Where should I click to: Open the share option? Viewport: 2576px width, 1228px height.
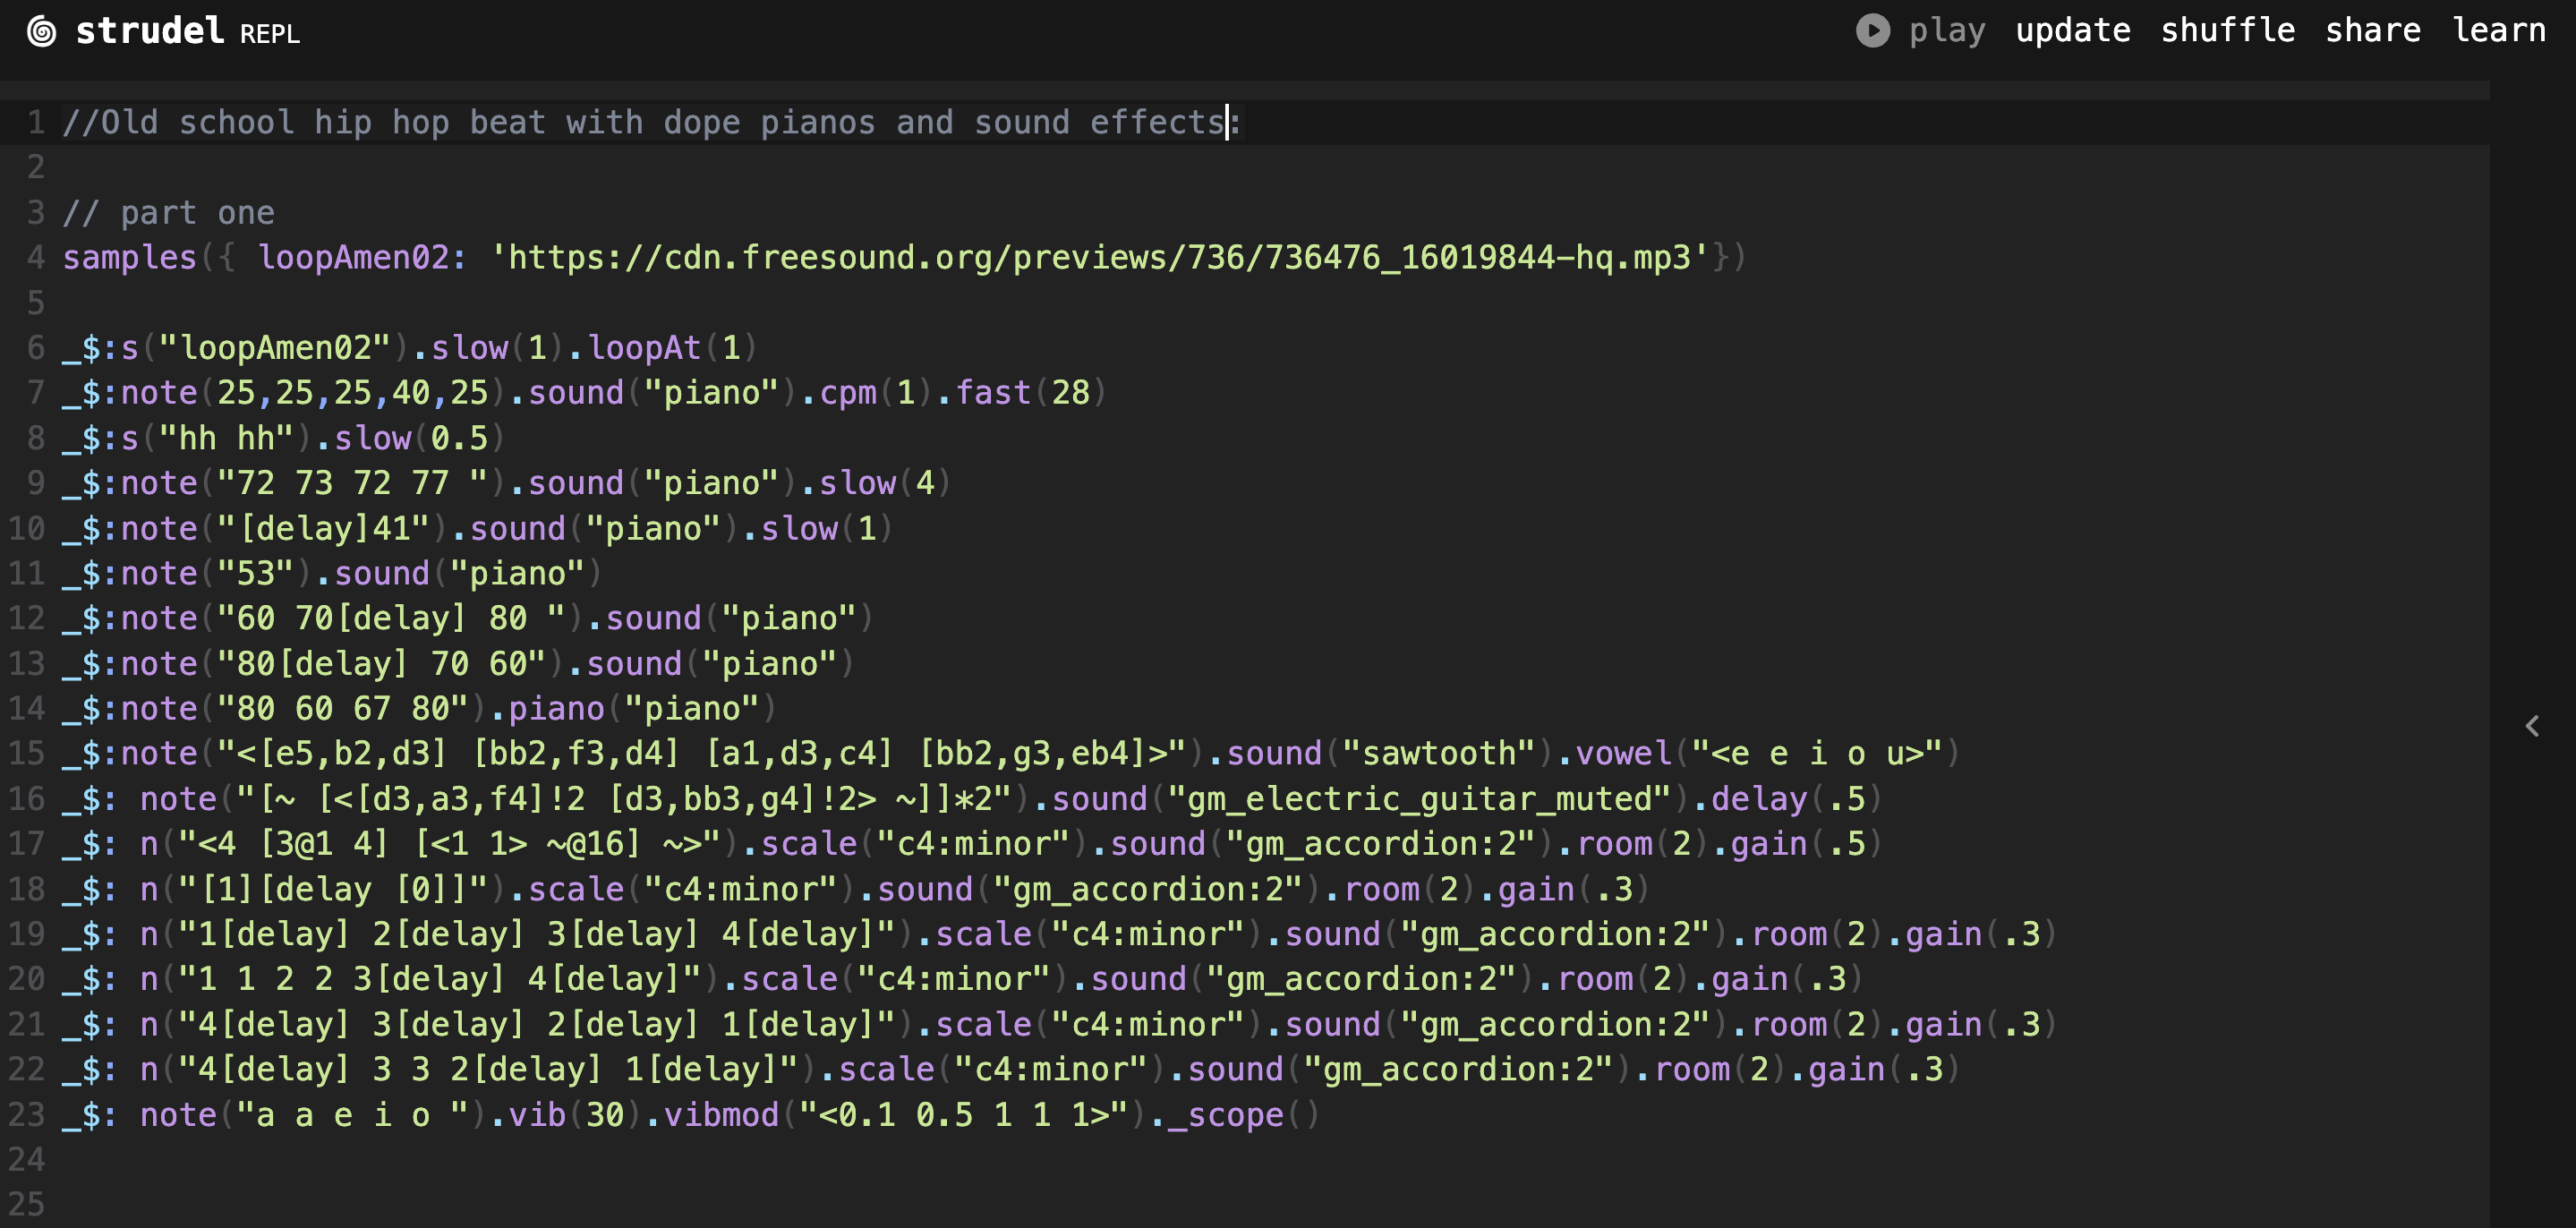click(2372, 30)
